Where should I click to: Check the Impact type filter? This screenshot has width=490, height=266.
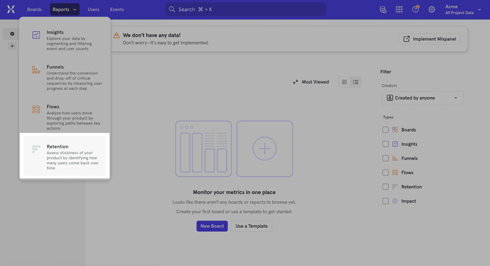[x=385, y=201]
